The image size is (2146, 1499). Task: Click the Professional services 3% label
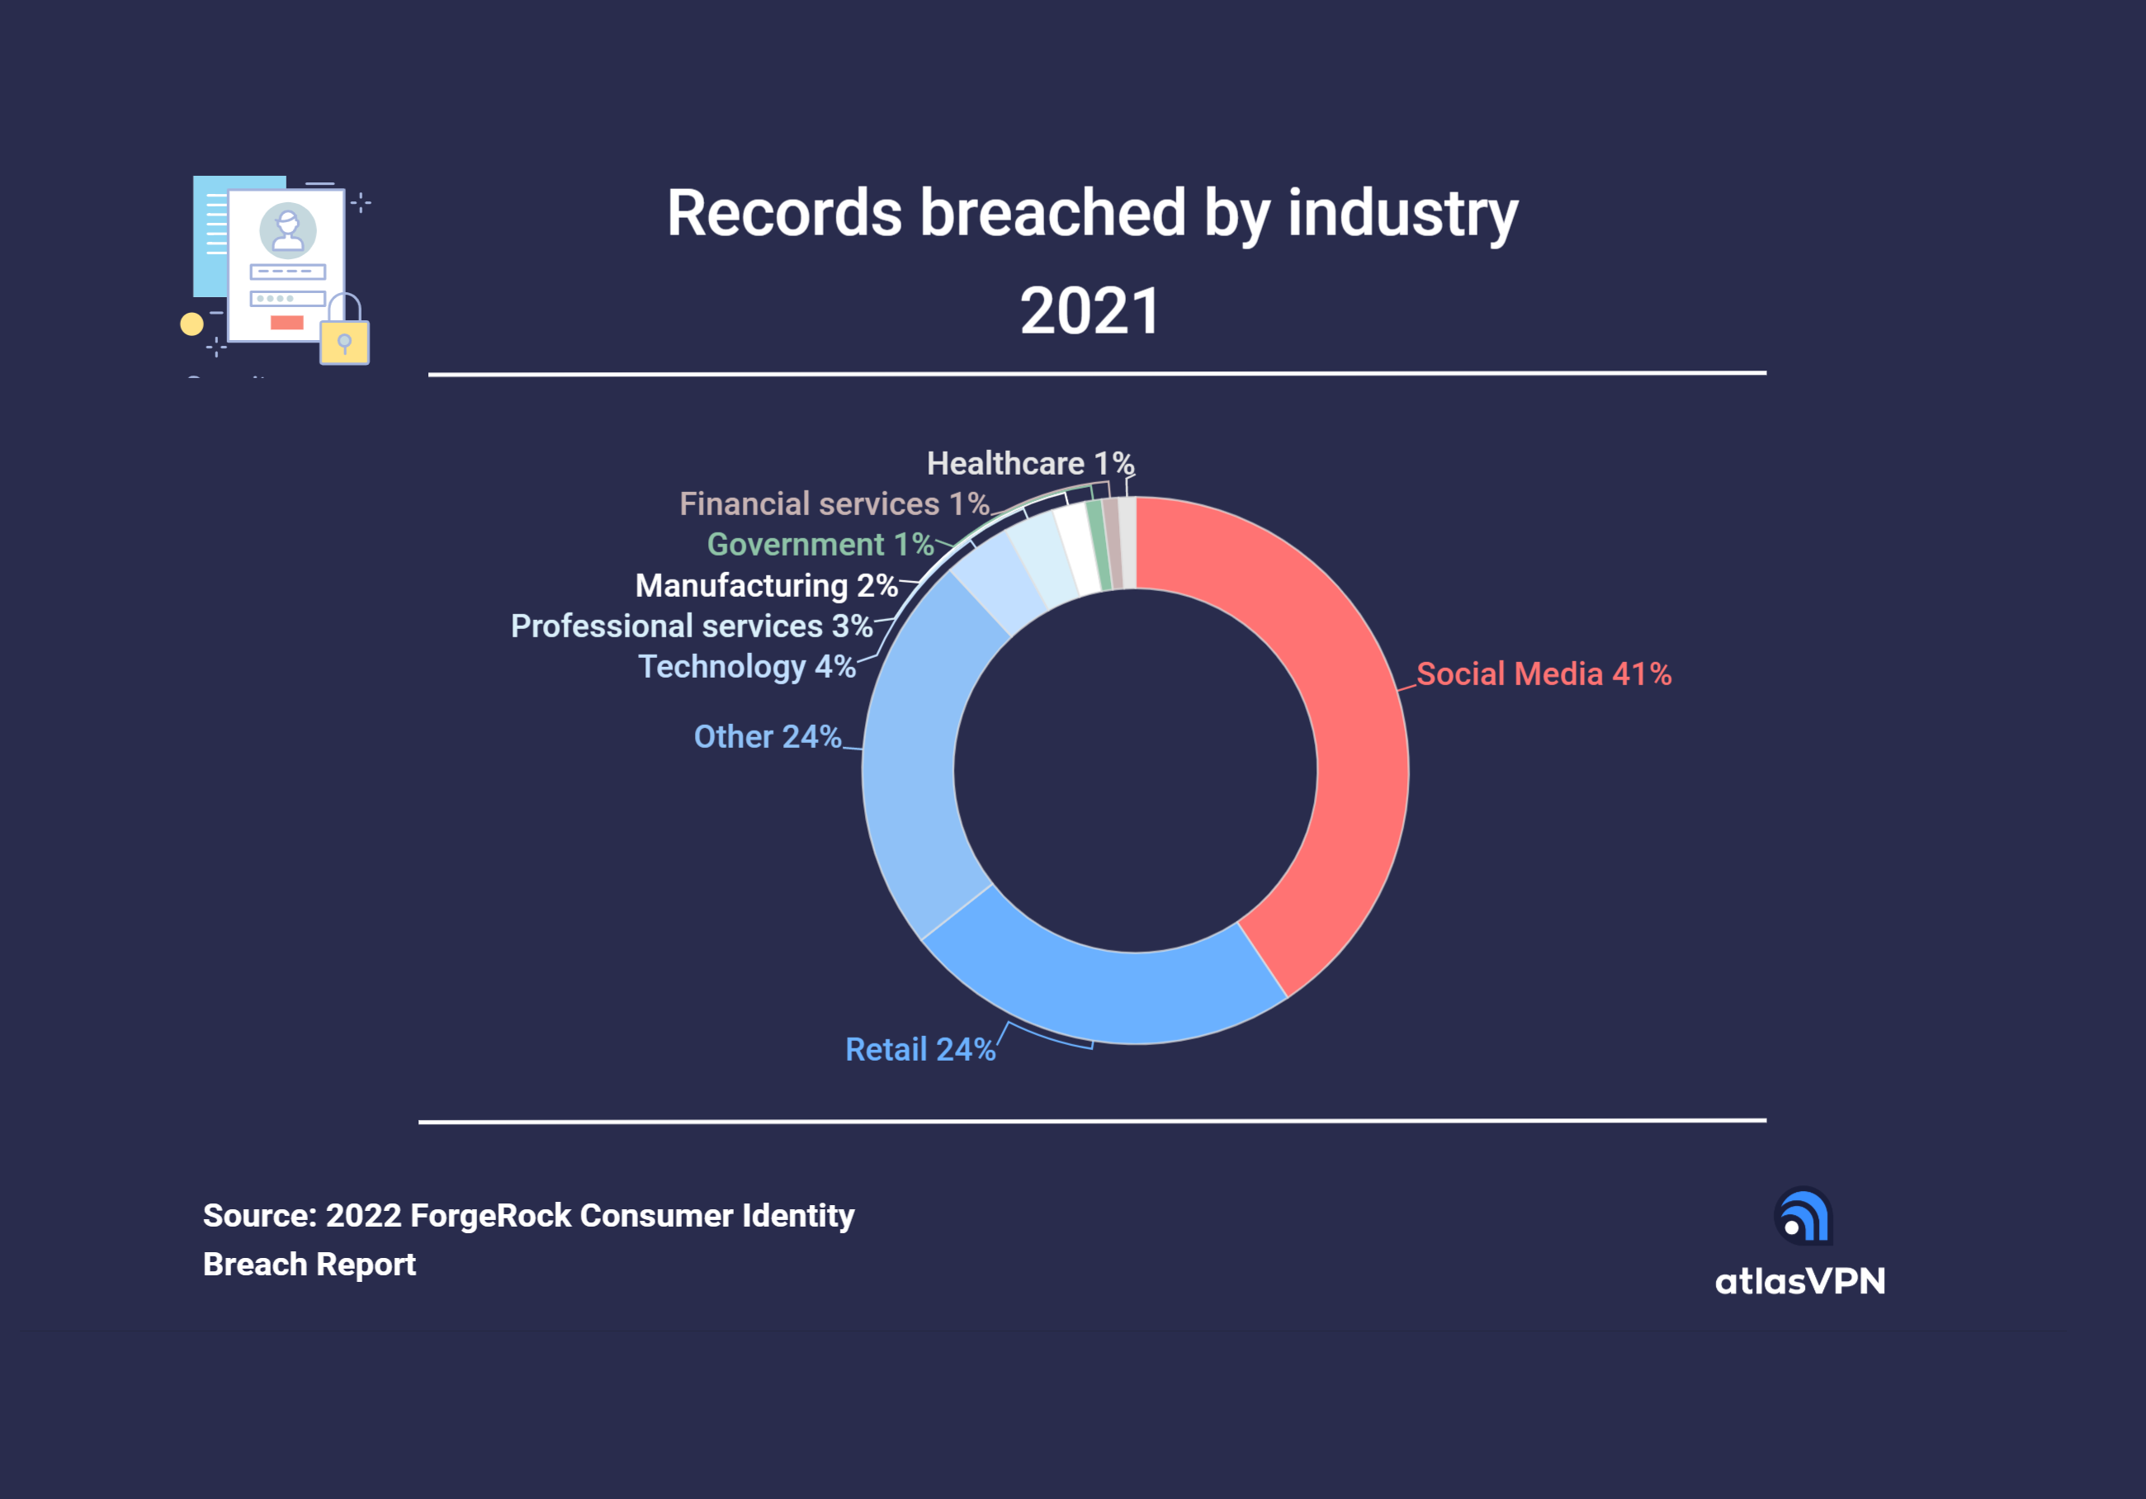point(691,625)
